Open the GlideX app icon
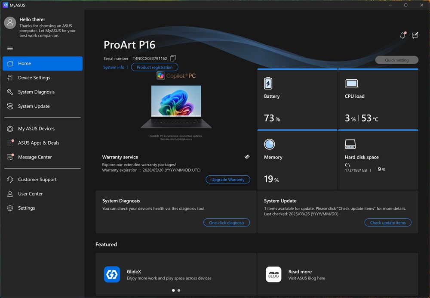 [112, 274]
